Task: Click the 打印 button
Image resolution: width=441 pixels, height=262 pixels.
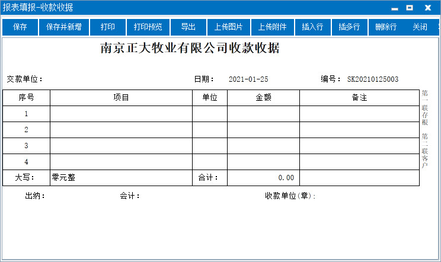Action: coord(108,27)
